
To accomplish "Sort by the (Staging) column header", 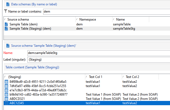I will coord(15,77).
